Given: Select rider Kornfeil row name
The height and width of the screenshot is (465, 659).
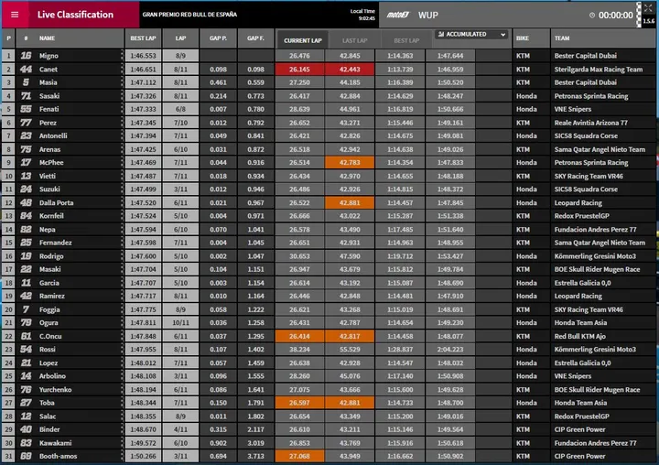Looking at the screenshot, I should 51,216.
